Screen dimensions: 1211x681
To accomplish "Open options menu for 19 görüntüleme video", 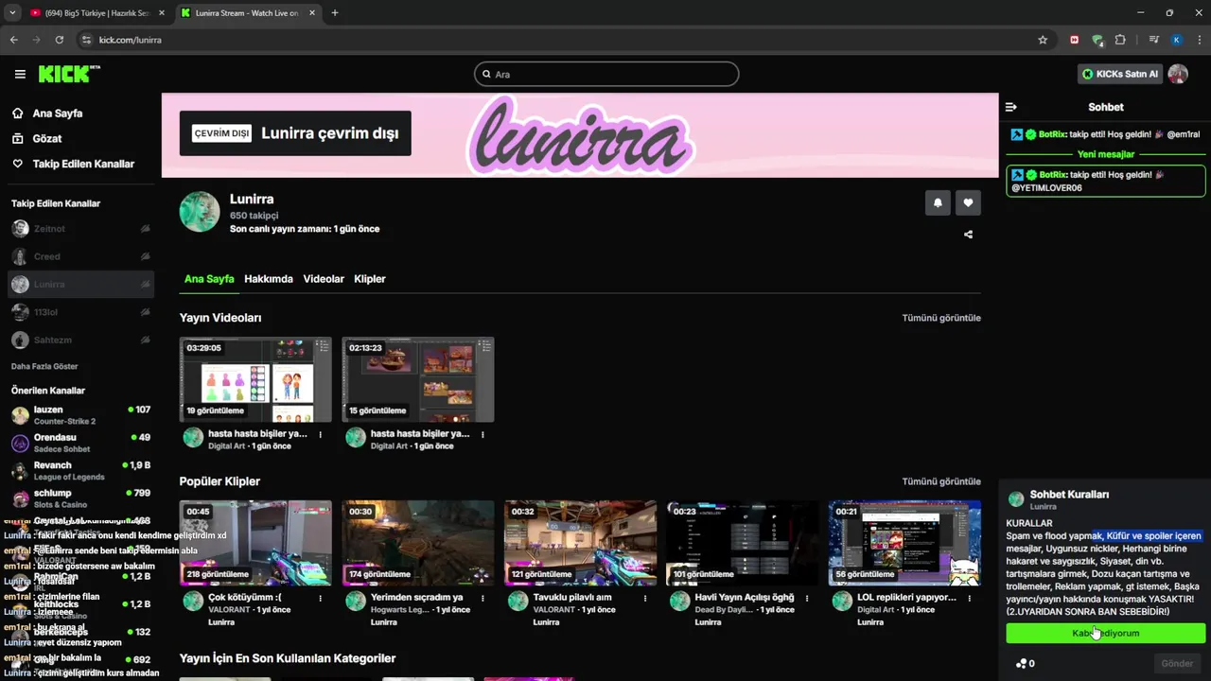I will click(321, 435).
